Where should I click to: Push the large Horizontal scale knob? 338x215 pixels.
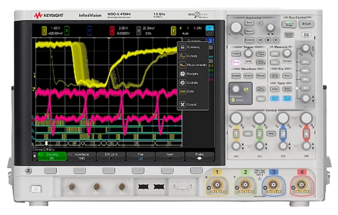point(236,28)
